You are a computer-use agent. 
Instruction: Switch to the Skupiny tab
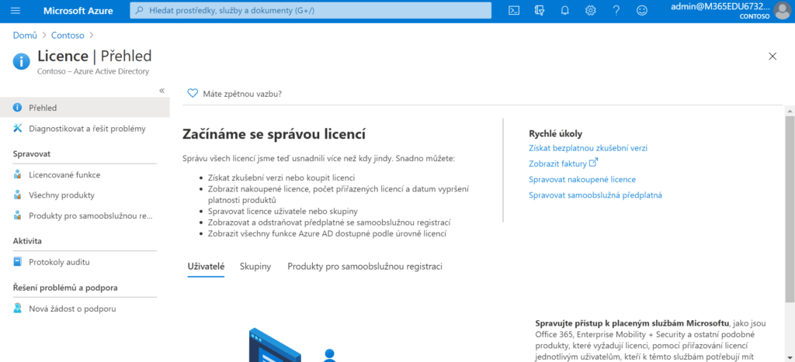pyautogui.click(x=255, y=267)
